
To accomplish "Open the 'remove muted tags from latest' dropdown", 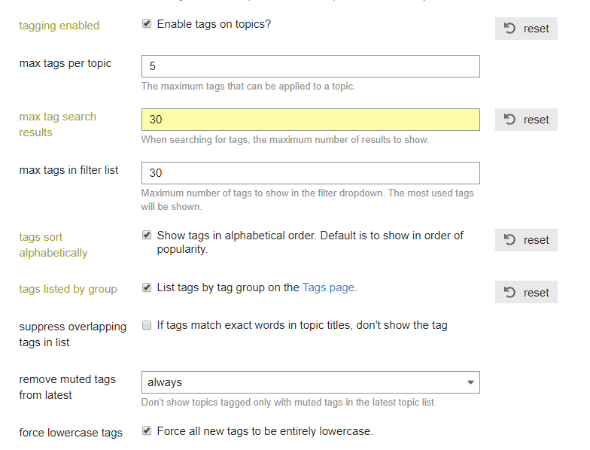I will click(x=310, y=382).
